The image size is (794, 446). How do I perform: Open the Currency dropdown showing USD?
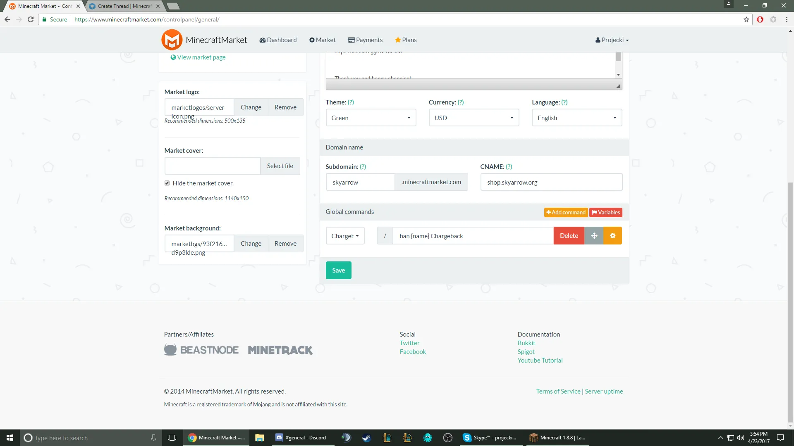click(474, 118)
